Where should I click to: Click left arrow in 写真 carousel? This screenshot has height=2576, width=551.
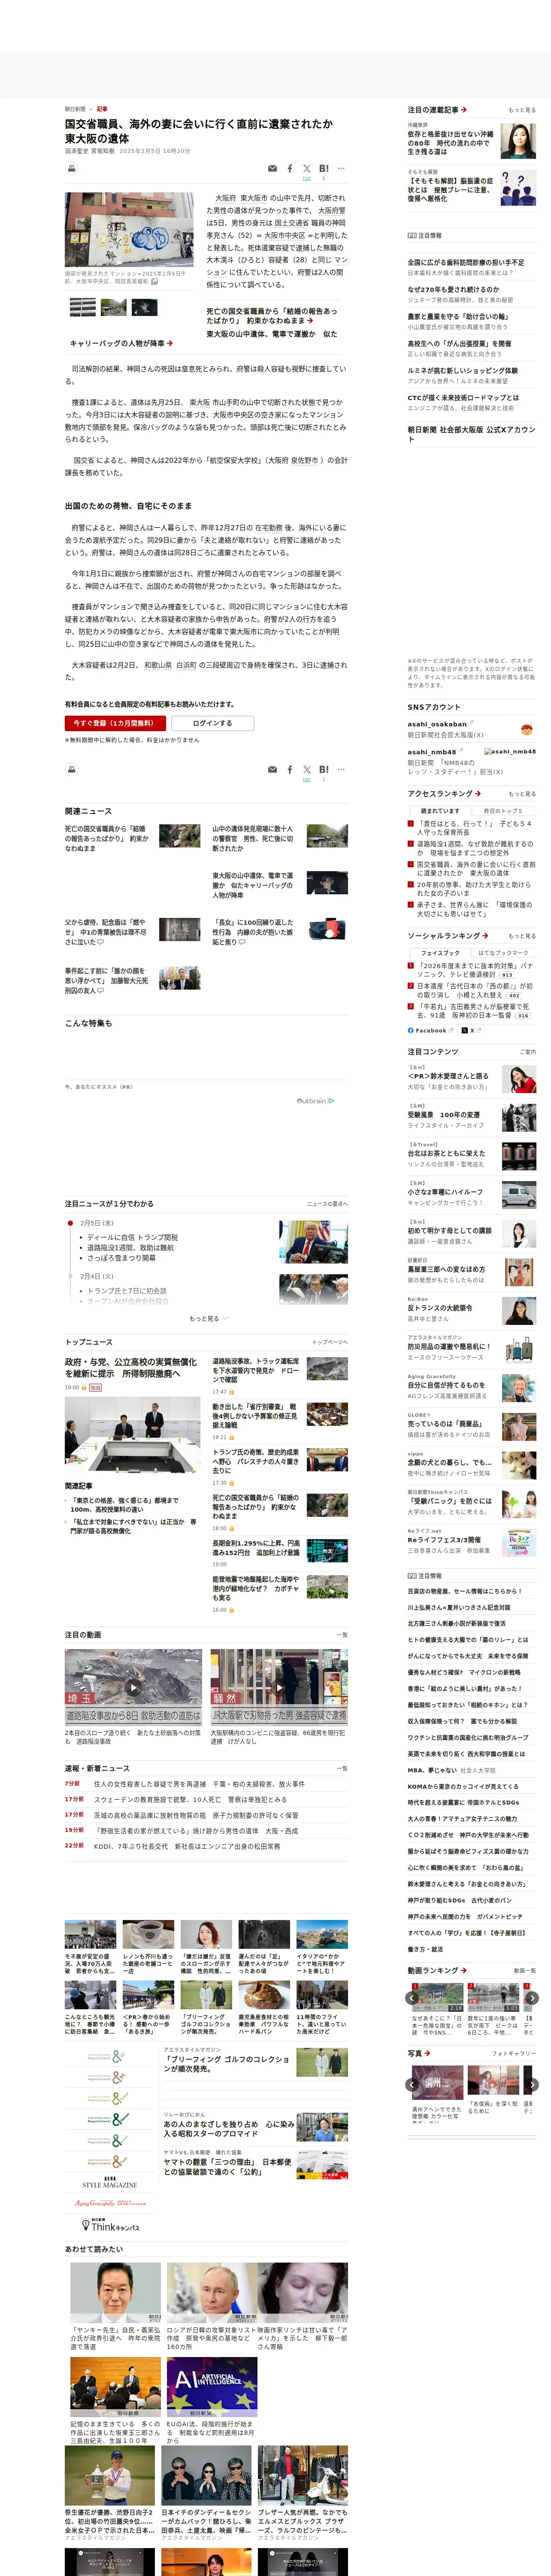pos(412,2085)
